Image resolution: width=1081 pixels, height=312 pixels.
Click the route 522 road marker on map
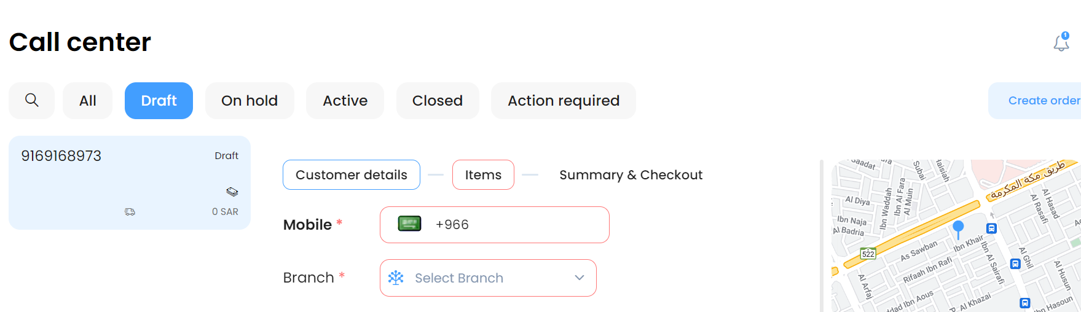(x=868, y=254)
